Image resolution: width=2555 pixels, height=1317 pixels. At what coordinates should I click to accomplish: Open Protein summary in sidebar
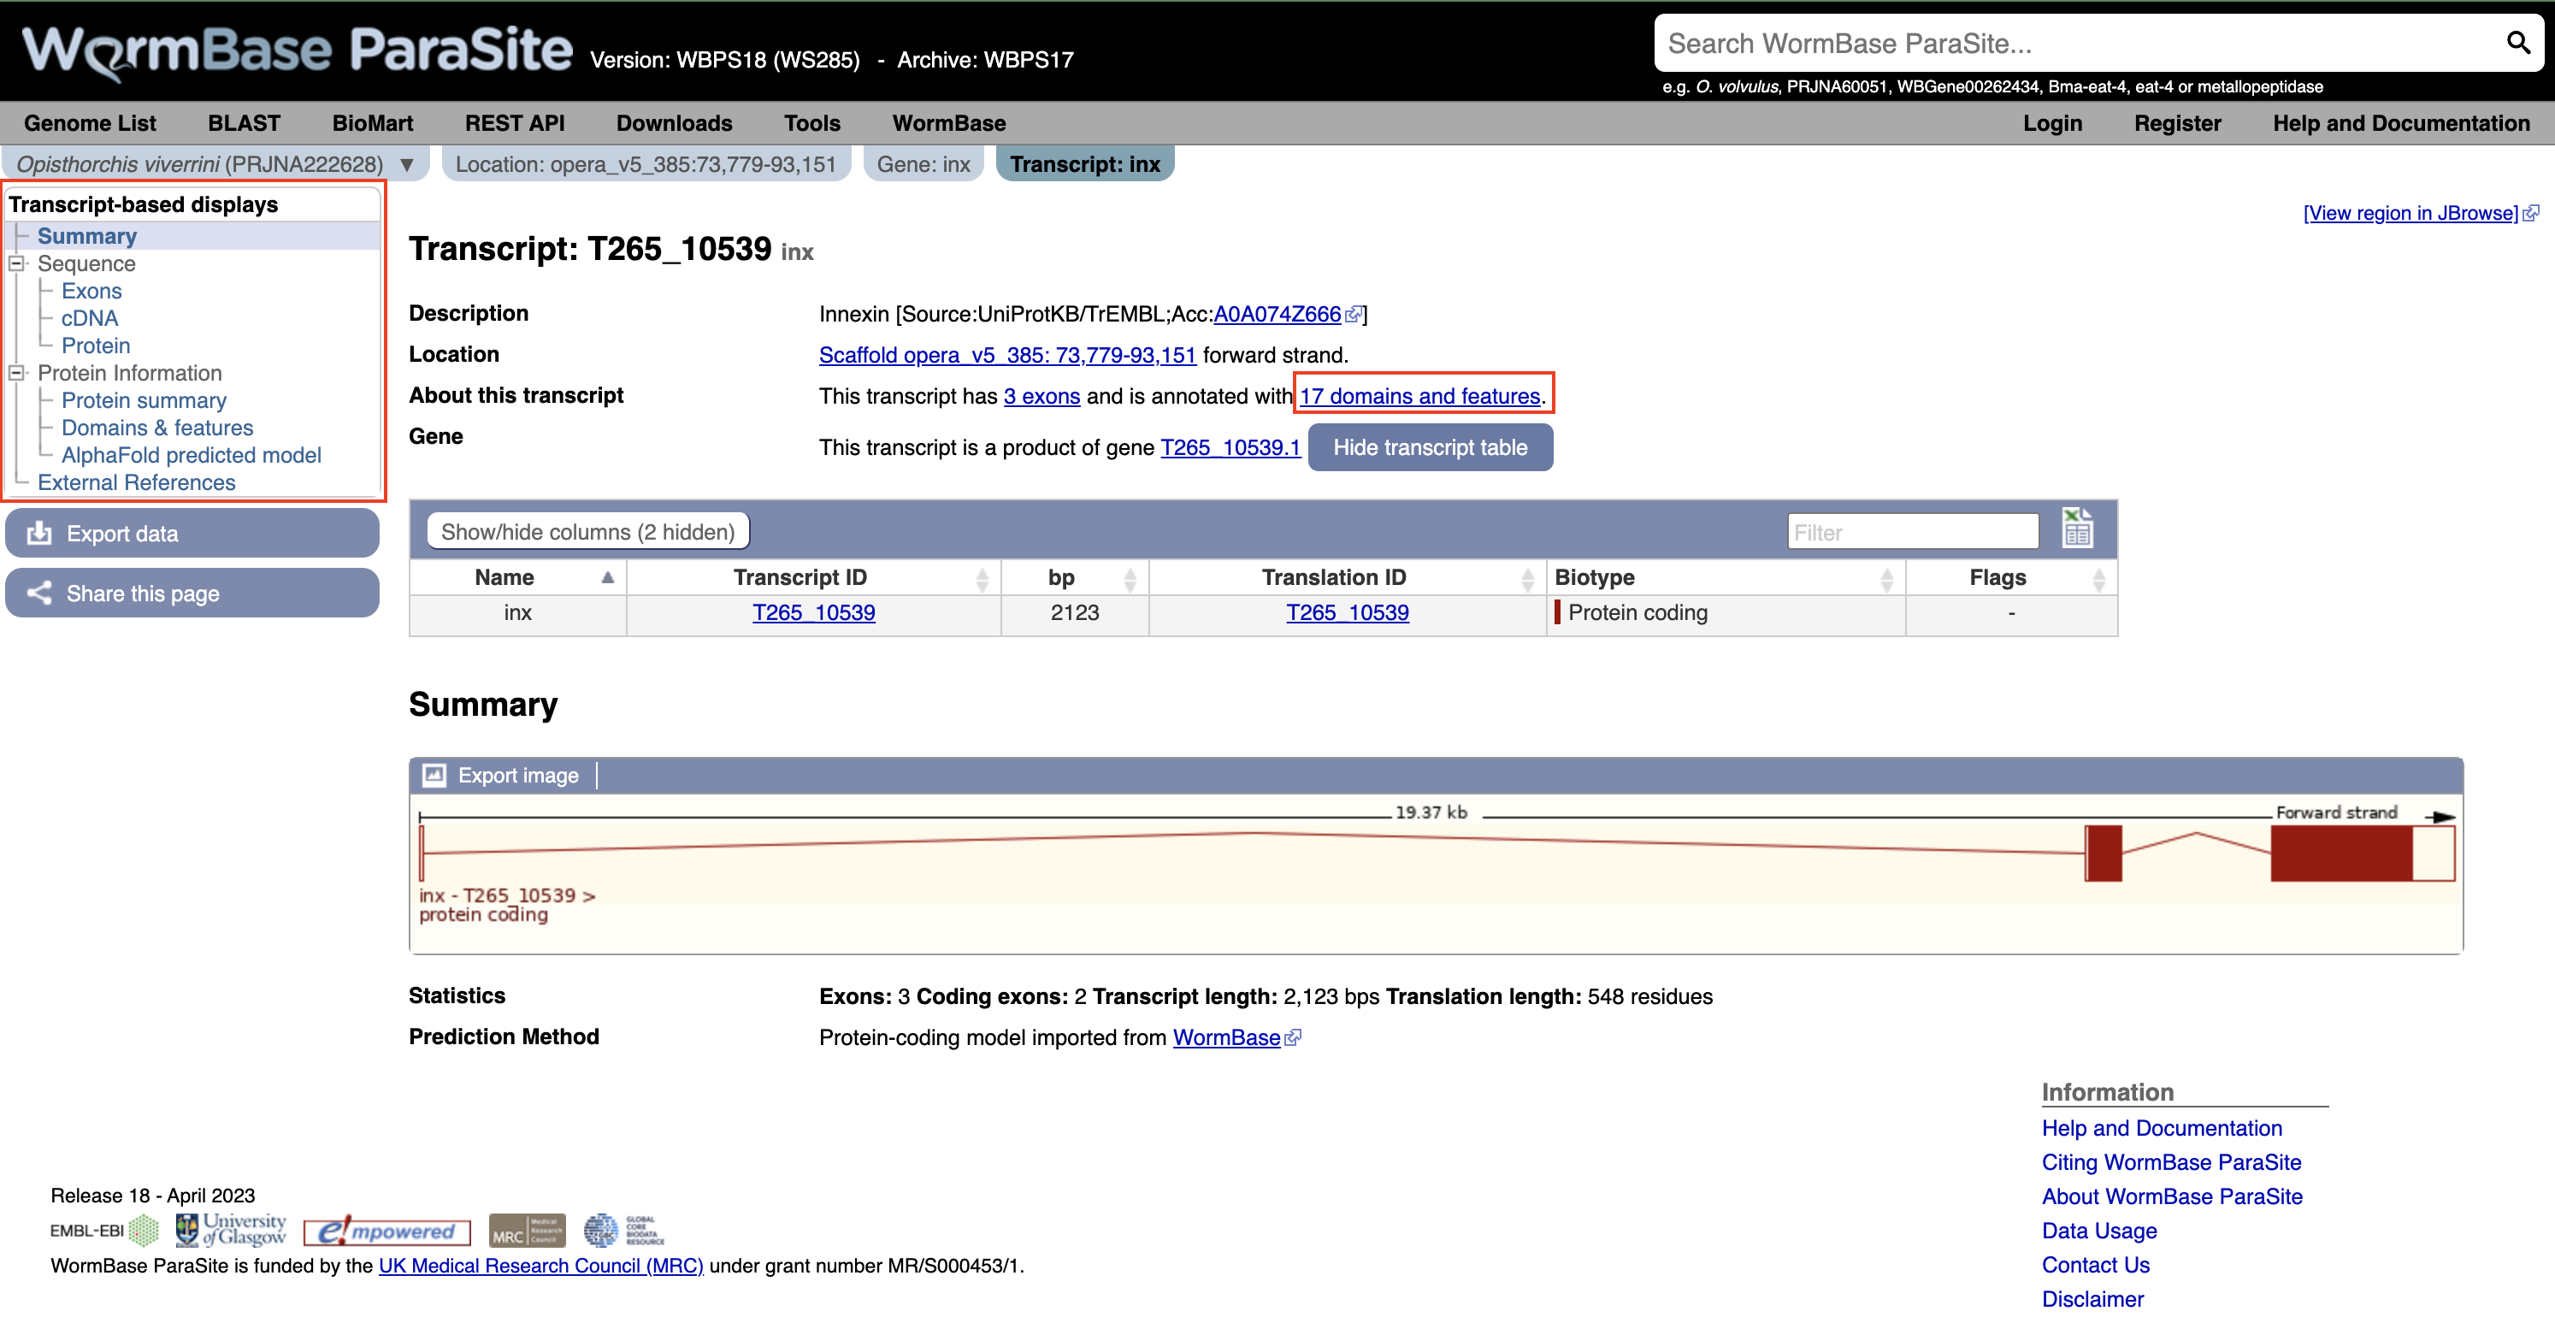coord(144,399)
